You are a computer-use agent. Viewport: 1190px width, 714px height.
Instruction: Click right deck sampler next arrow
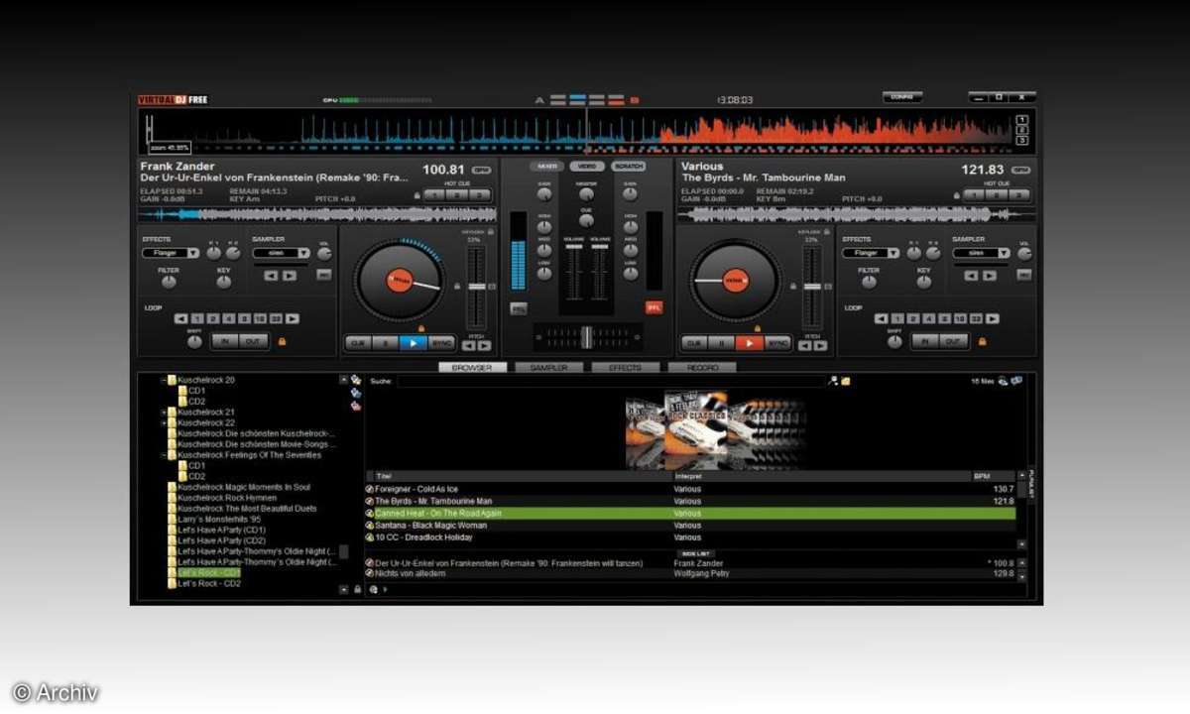pos(990,276)
